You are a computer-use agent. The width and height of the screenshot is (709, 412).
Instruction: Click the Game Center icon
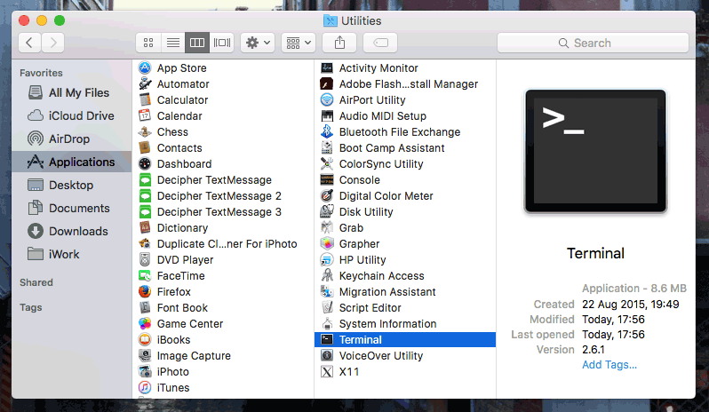click(x=145, y=324)
